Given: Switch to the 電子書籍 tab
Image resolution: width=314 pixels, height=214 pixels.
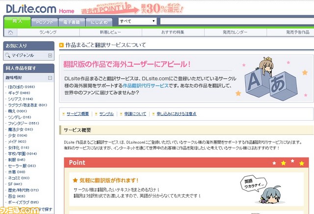Looking at the screenshot, I should coord(72,22).
